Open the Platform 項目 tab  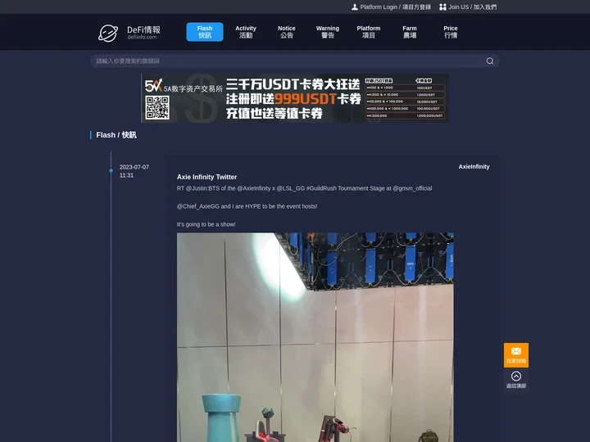(369, 32)
